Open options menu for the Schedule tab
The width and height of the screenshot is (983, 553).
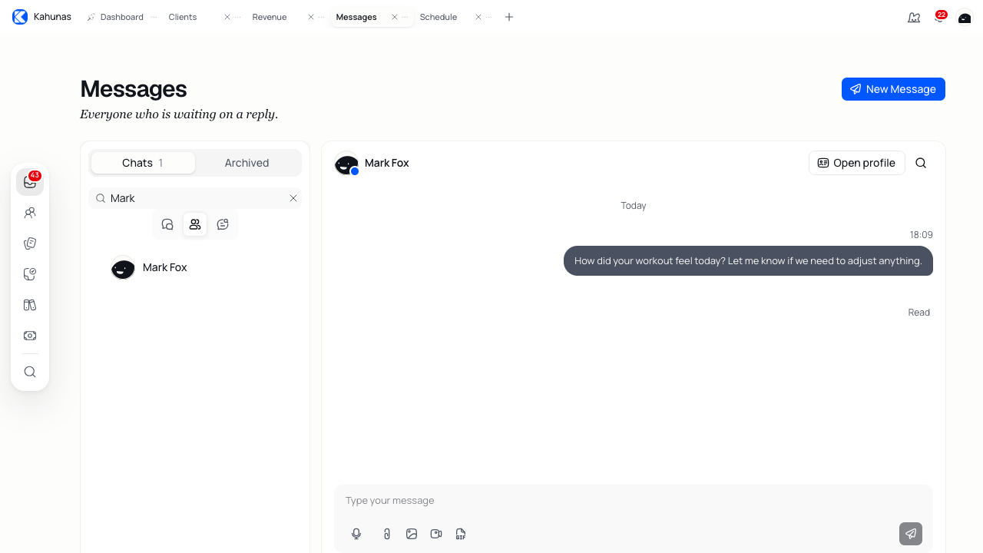[489, 17]
